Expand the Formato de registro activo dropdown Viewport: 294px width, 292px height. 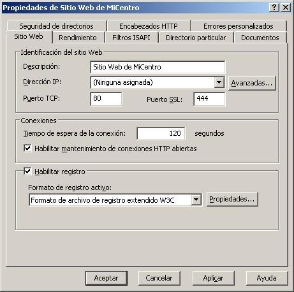(196, 200)
